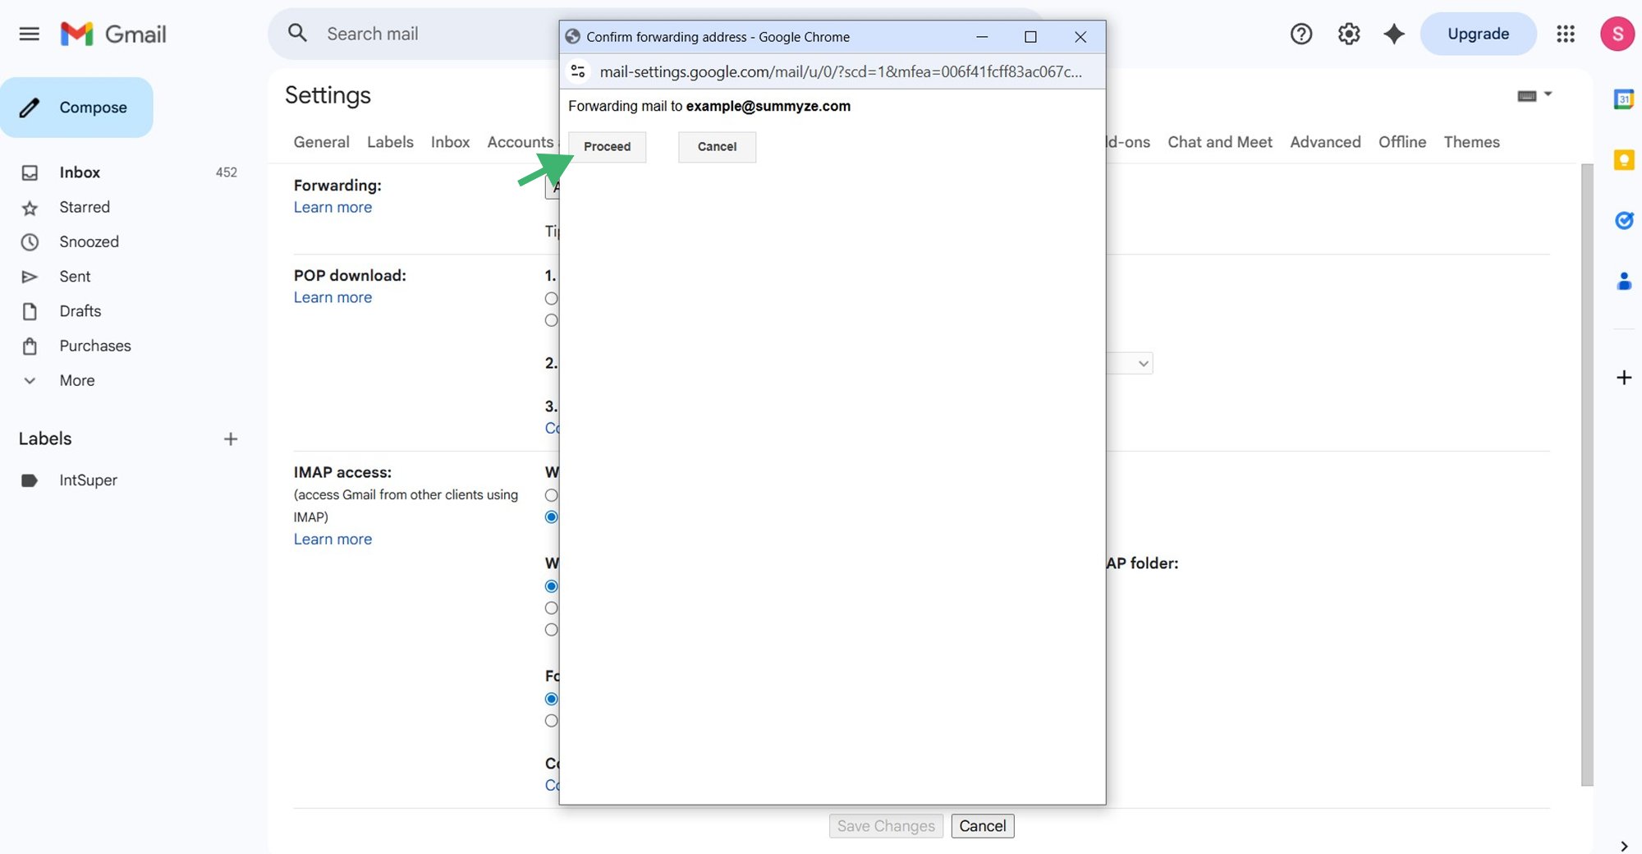Open Gmail quick settings gear

pos(1347,34)
